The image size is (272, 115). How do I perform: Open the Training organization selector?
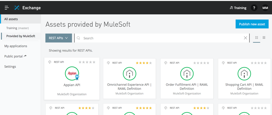pos(238,8)
